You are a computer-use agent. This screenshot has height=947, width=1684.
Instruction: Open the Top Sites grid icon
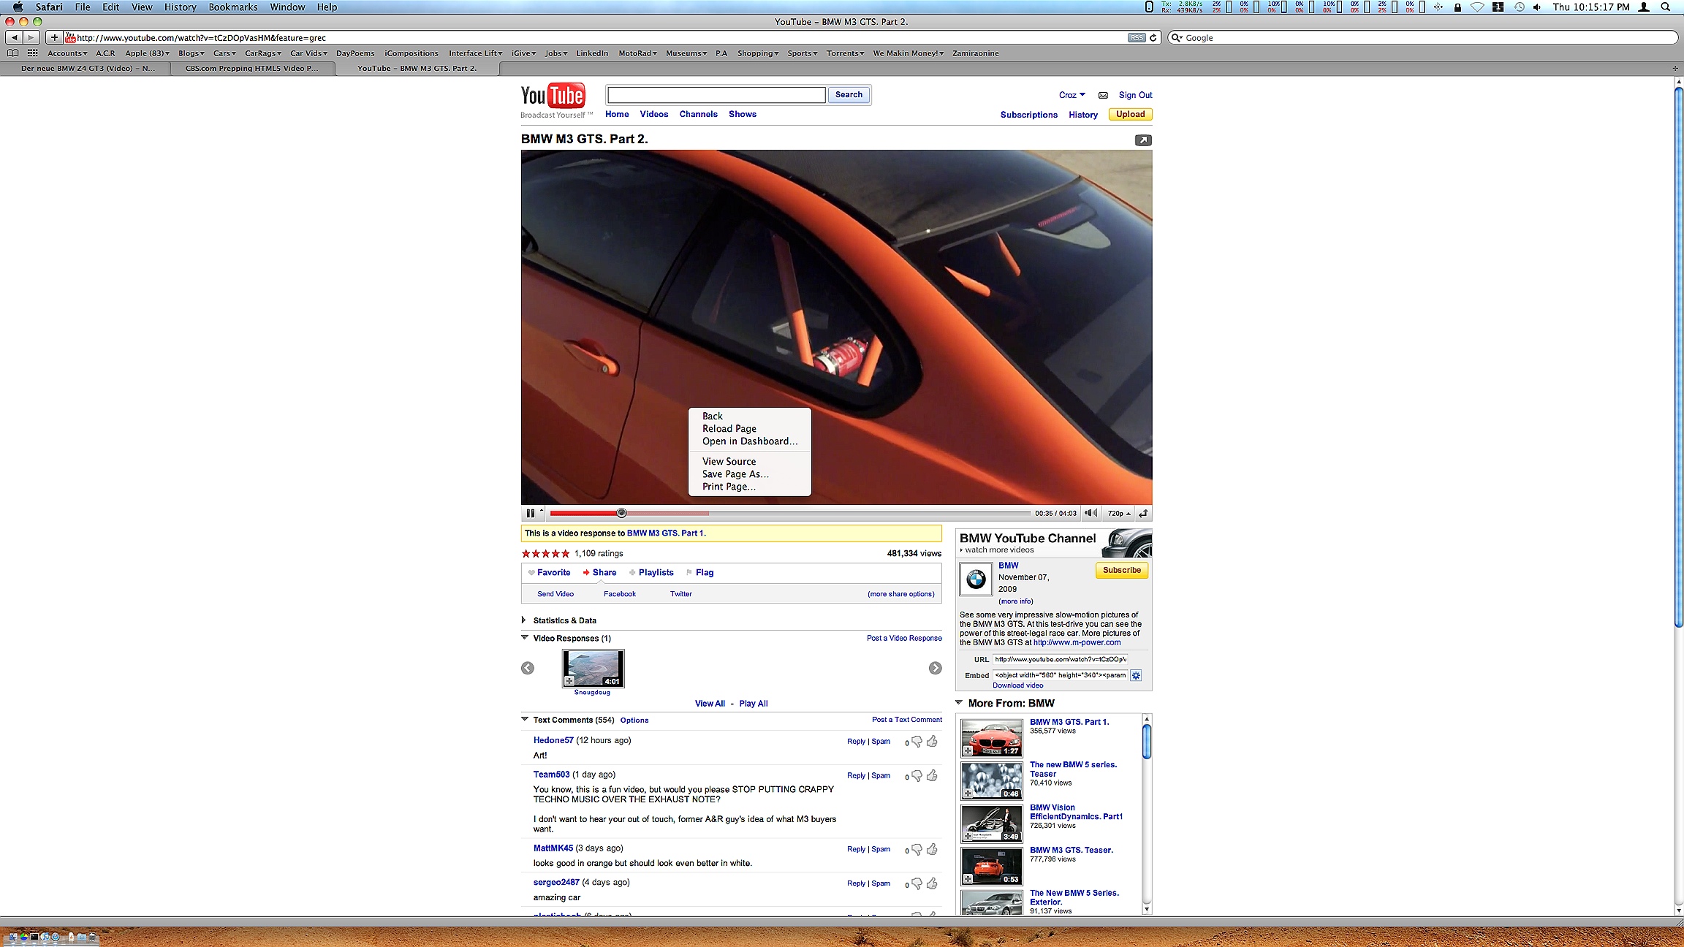(33, 53)
